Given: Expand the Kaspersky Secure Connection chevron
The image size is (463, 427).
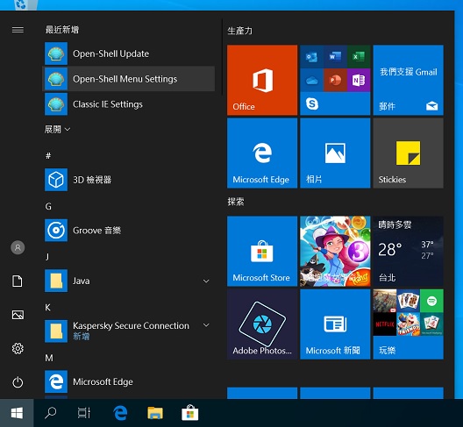Looking at the screenshot, I should pos(206,325).
